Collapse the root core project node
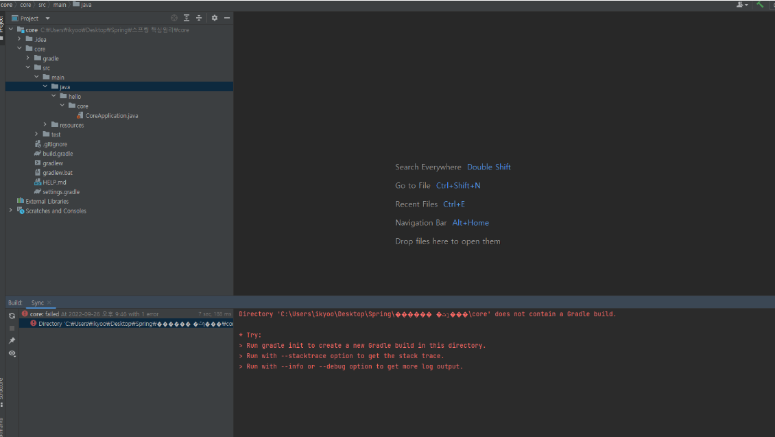775x437 pixels. pyautogui.click(x=11, y=29)
